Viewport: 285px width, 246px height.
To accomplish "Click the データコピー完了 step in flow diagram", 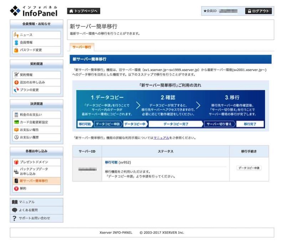I will [x=176, y=124].
